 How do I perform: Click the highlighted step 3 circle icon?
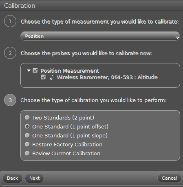[x=10, y=100]
